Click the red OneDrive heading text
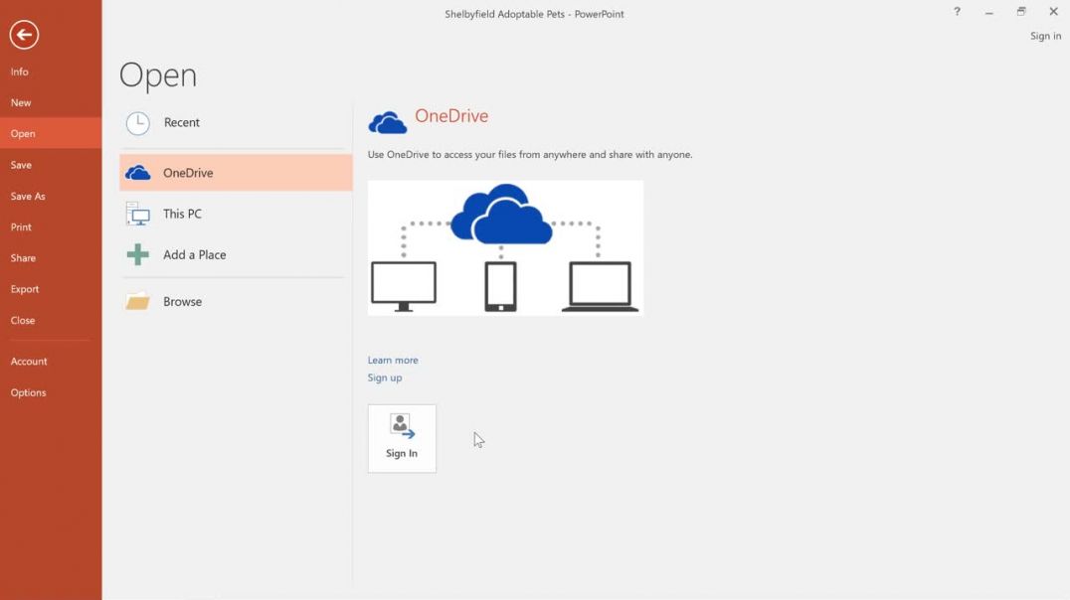Viewport: 1070px width, 600px height. [x=451, y=116]
